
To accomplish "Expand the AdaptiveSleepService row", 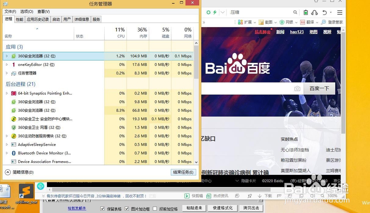I will pos(7,144).
